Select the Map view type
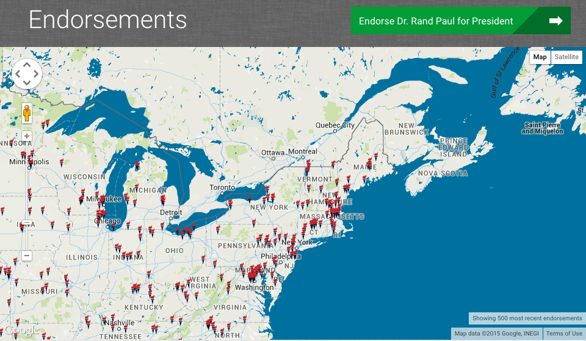 [x=540, y=57]
